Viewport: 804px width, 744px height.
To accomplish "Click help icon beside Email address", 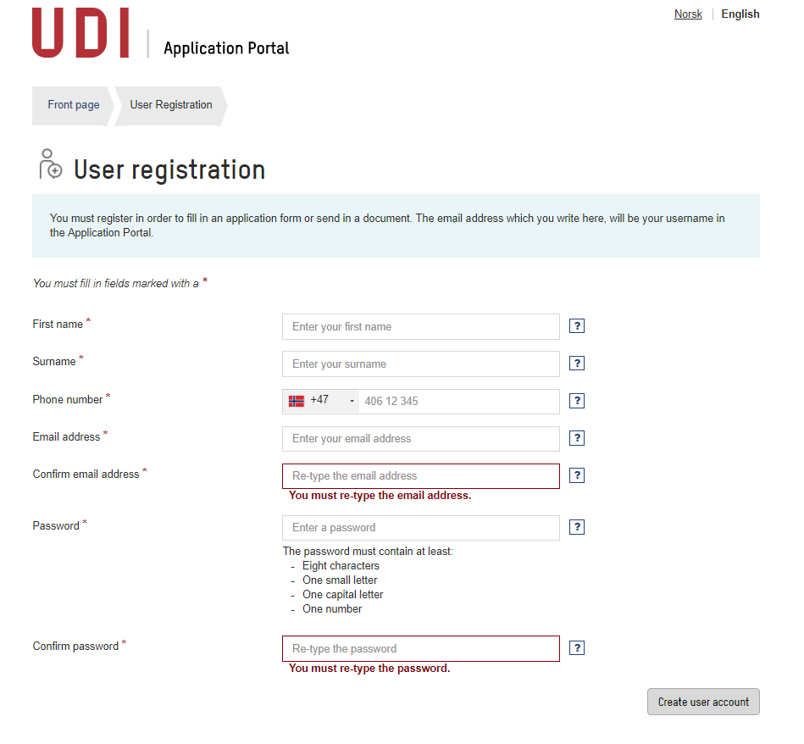I will click(x=577, y=438).
